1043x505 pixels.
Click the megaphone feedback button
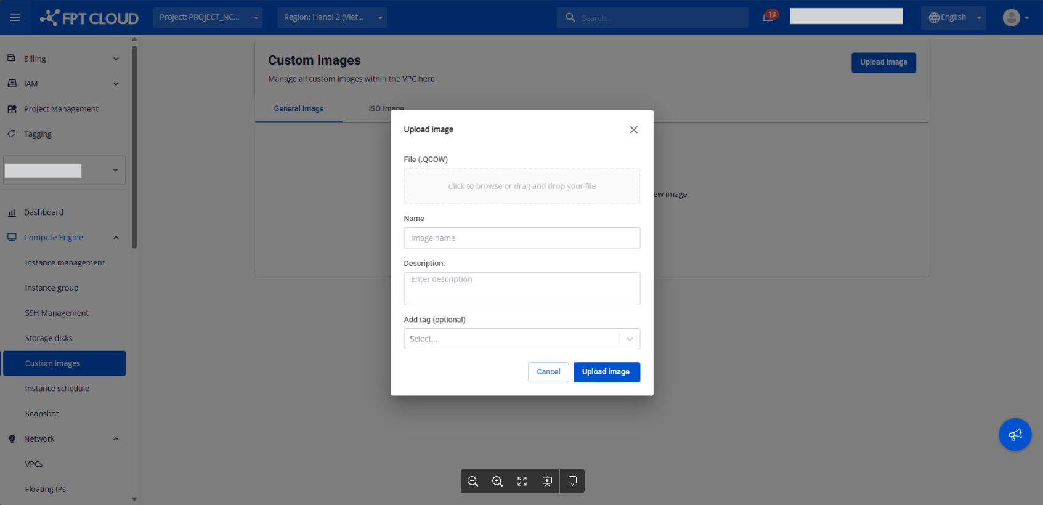pos(1015,435)
